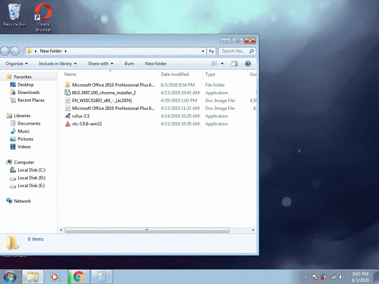Show the preview pane
This screenshot has width=379, height=284.
(234, 64)
